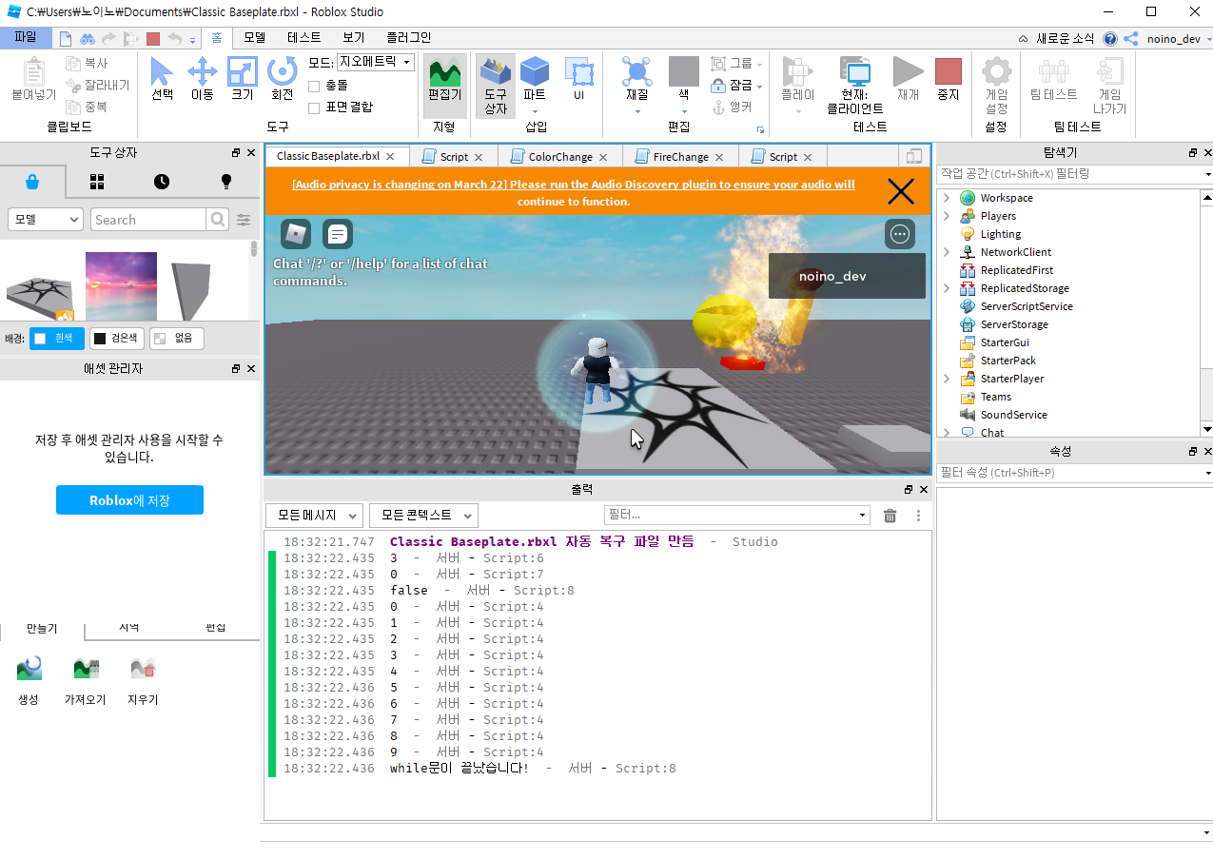
Task: Open Roblox menu icon in viewport
Action: pyautogui.click(x=296, y=234)
